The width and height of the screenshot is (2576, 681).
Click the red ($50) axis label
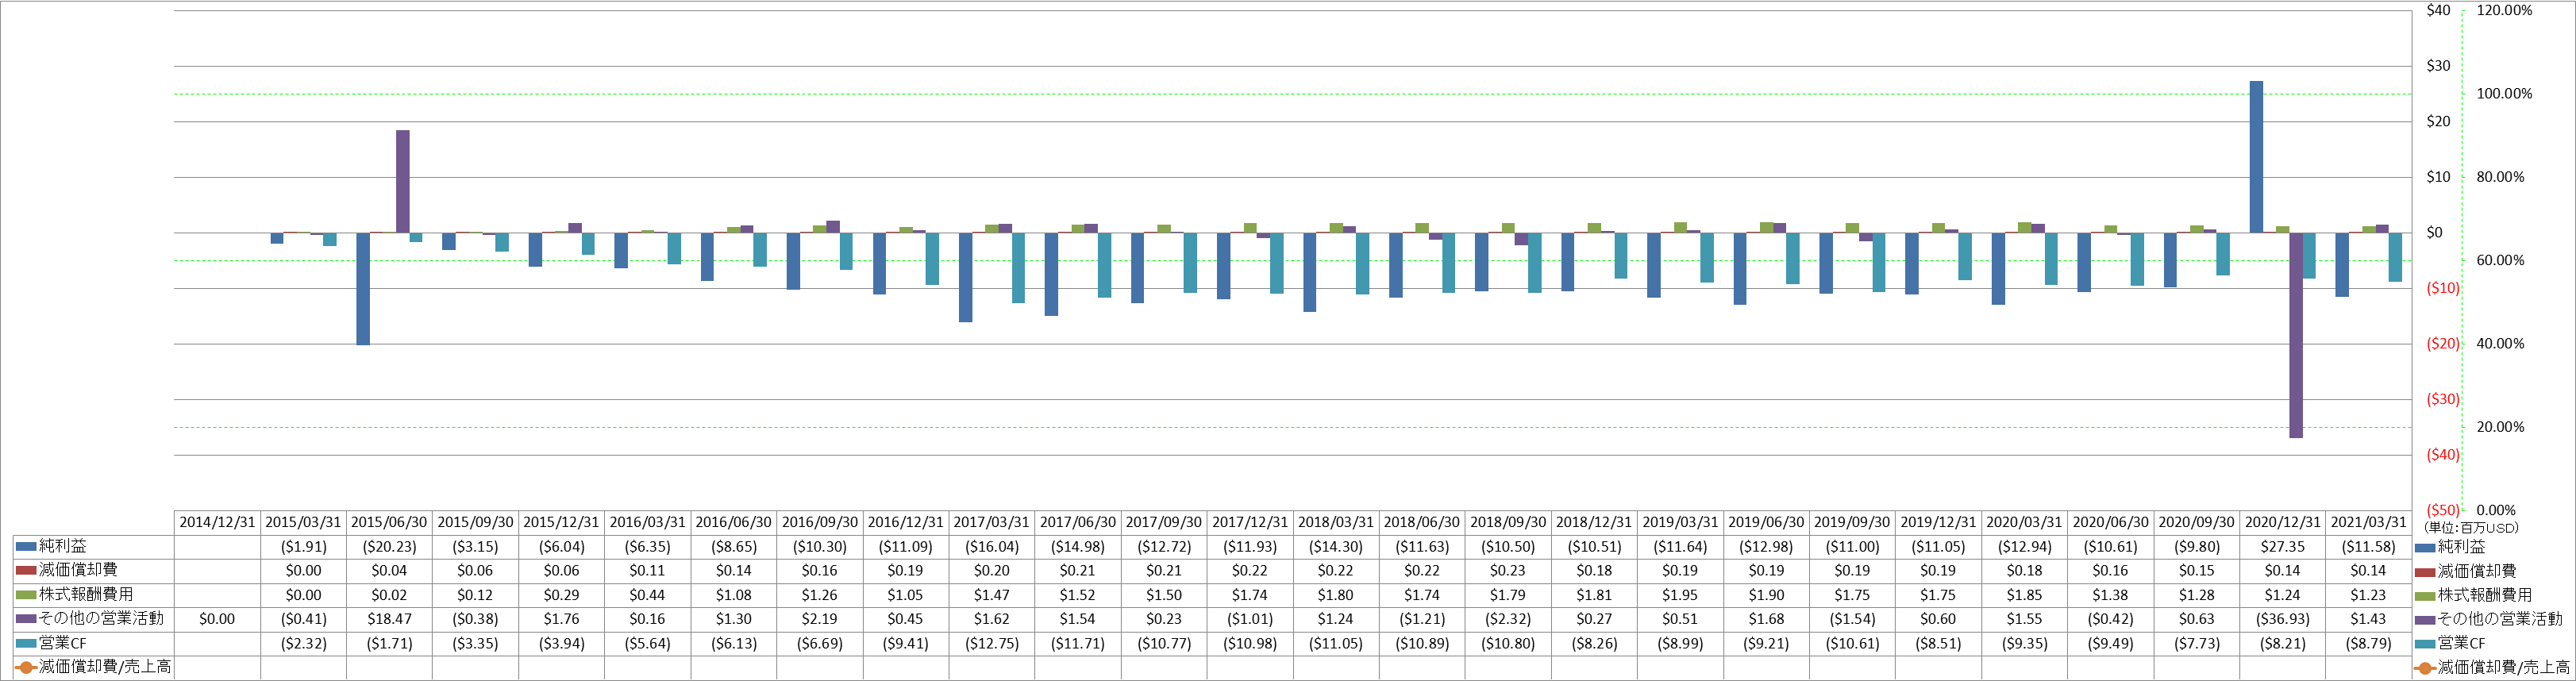coord(2442,510)
